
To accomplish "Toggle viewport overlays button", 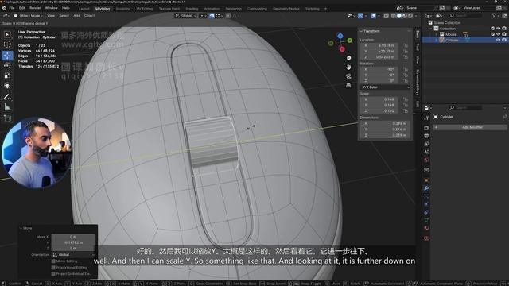I will coord(373,16).
